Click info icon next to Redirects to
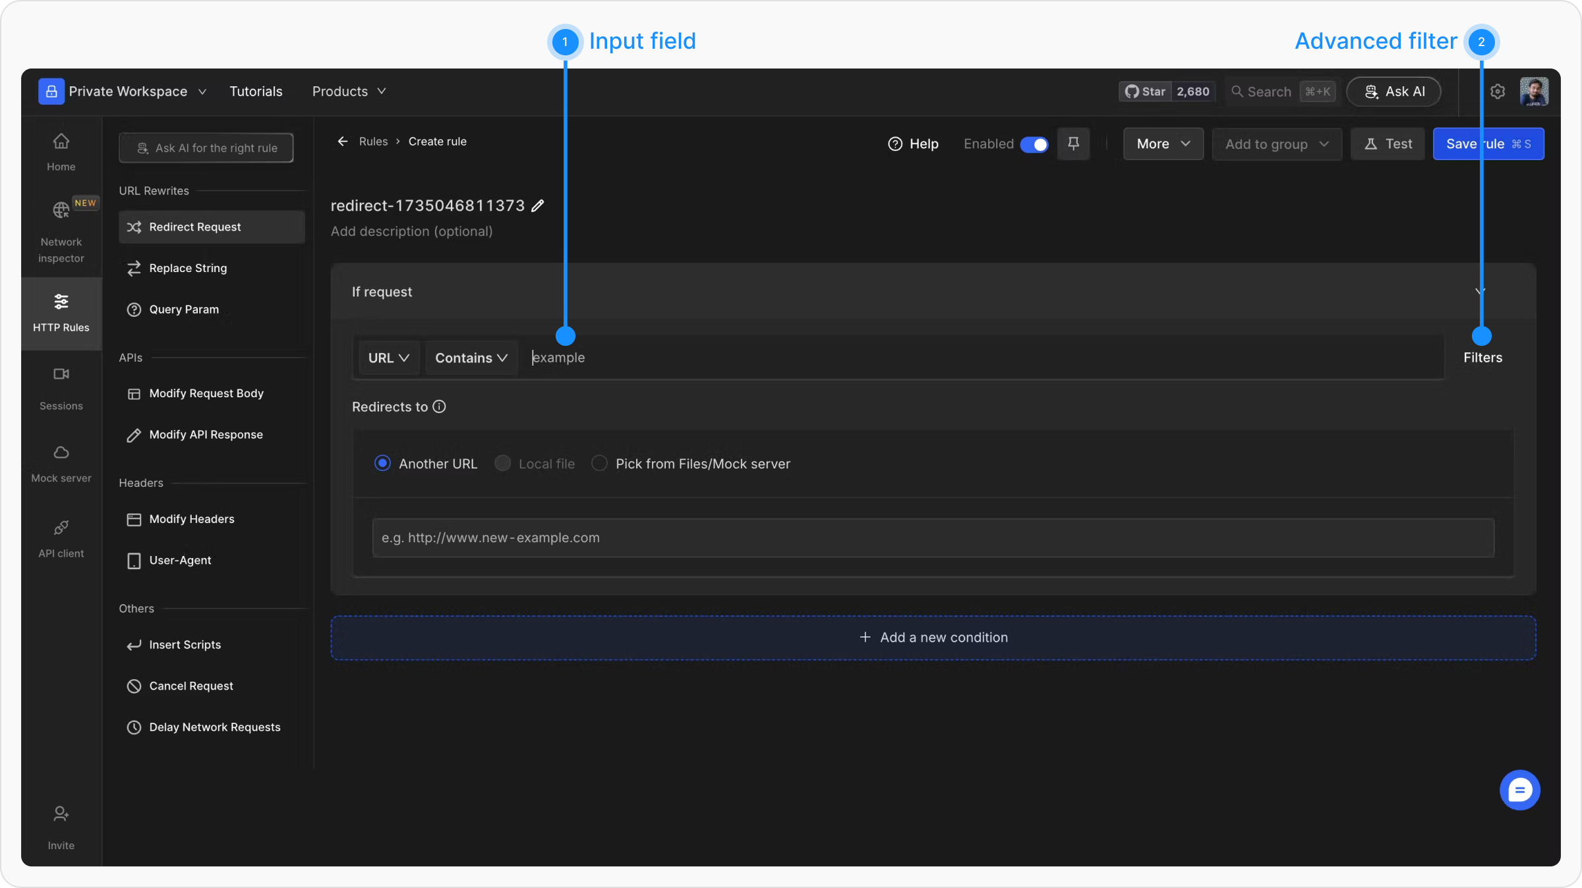Viewport: 1582px width, 888px height. pos(440,407)
